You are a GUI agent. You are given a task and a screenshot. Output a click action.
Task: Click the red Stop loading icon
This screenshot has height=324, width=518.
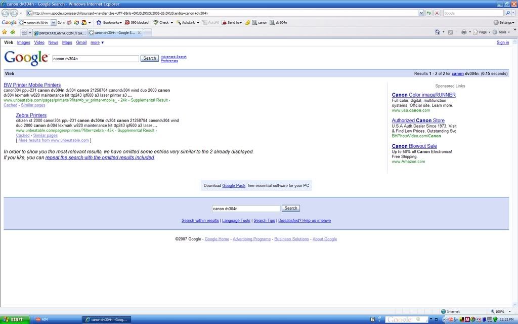[x=437, y=13]
